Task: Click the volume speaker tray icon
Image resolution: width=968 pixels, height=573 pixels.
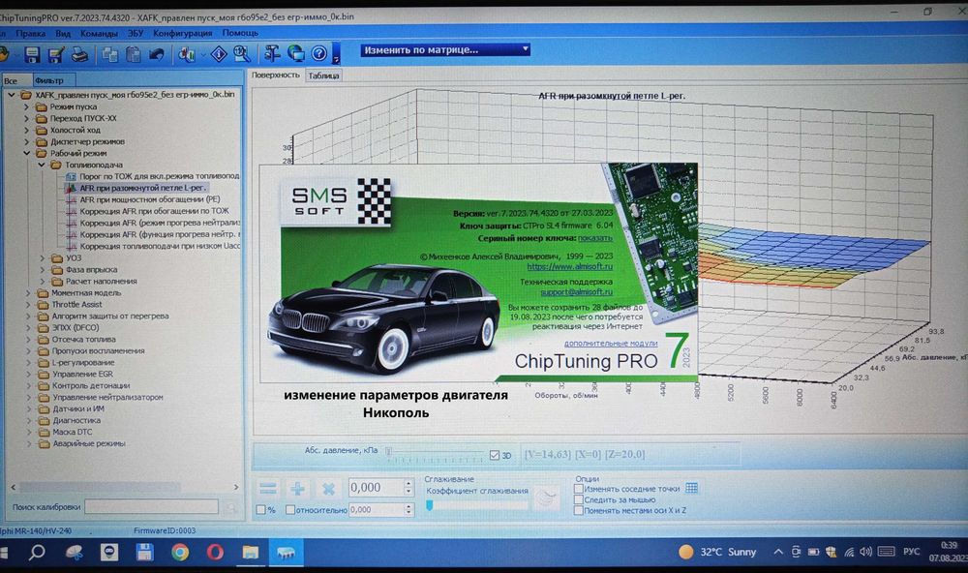Action: coord(866,552)
